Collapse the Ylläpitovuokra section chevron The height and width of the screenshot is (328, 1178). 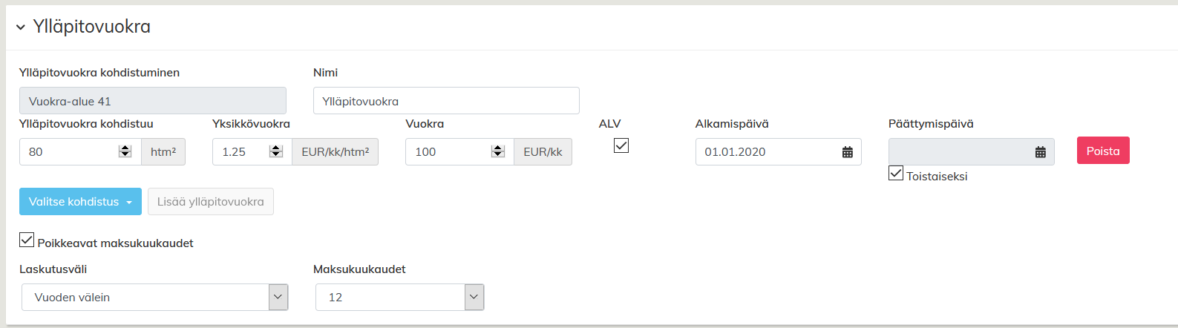pyautogui.click(x=21, y=27)
